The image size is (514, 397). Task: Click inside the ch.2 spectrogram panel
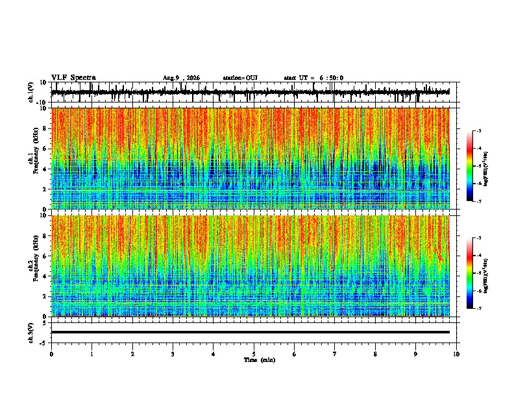pos(251,266)
